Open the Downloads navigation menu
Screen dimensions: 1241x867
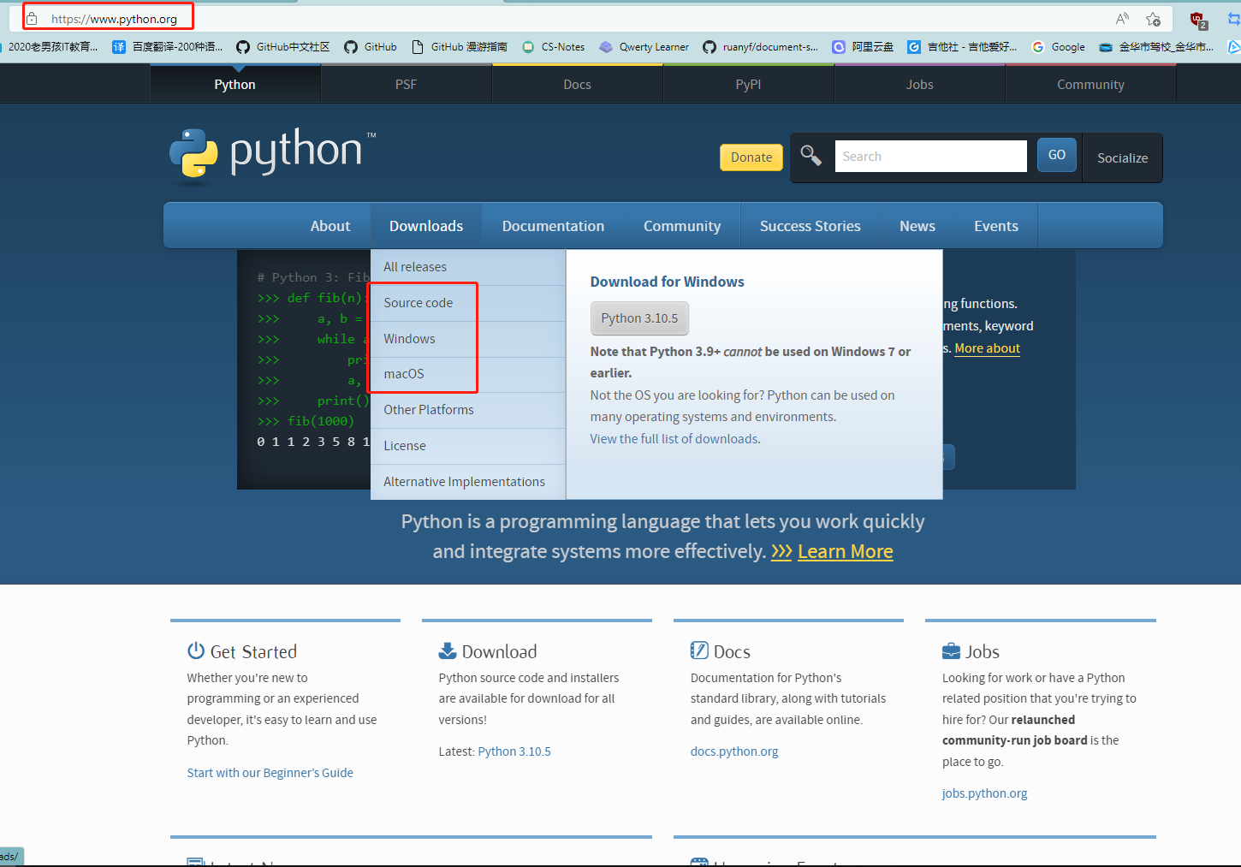(x=426, y=226)
